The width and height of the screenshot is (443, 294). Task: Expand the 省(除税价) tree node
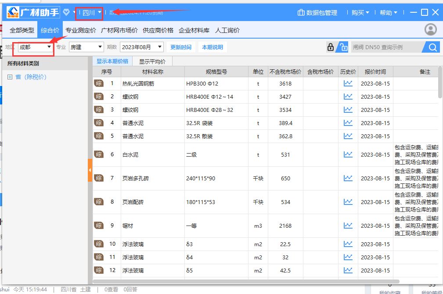10,77
